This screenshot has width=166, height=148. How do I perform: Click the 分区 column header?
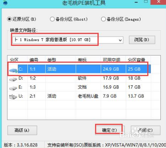click(x=18, y=60)
